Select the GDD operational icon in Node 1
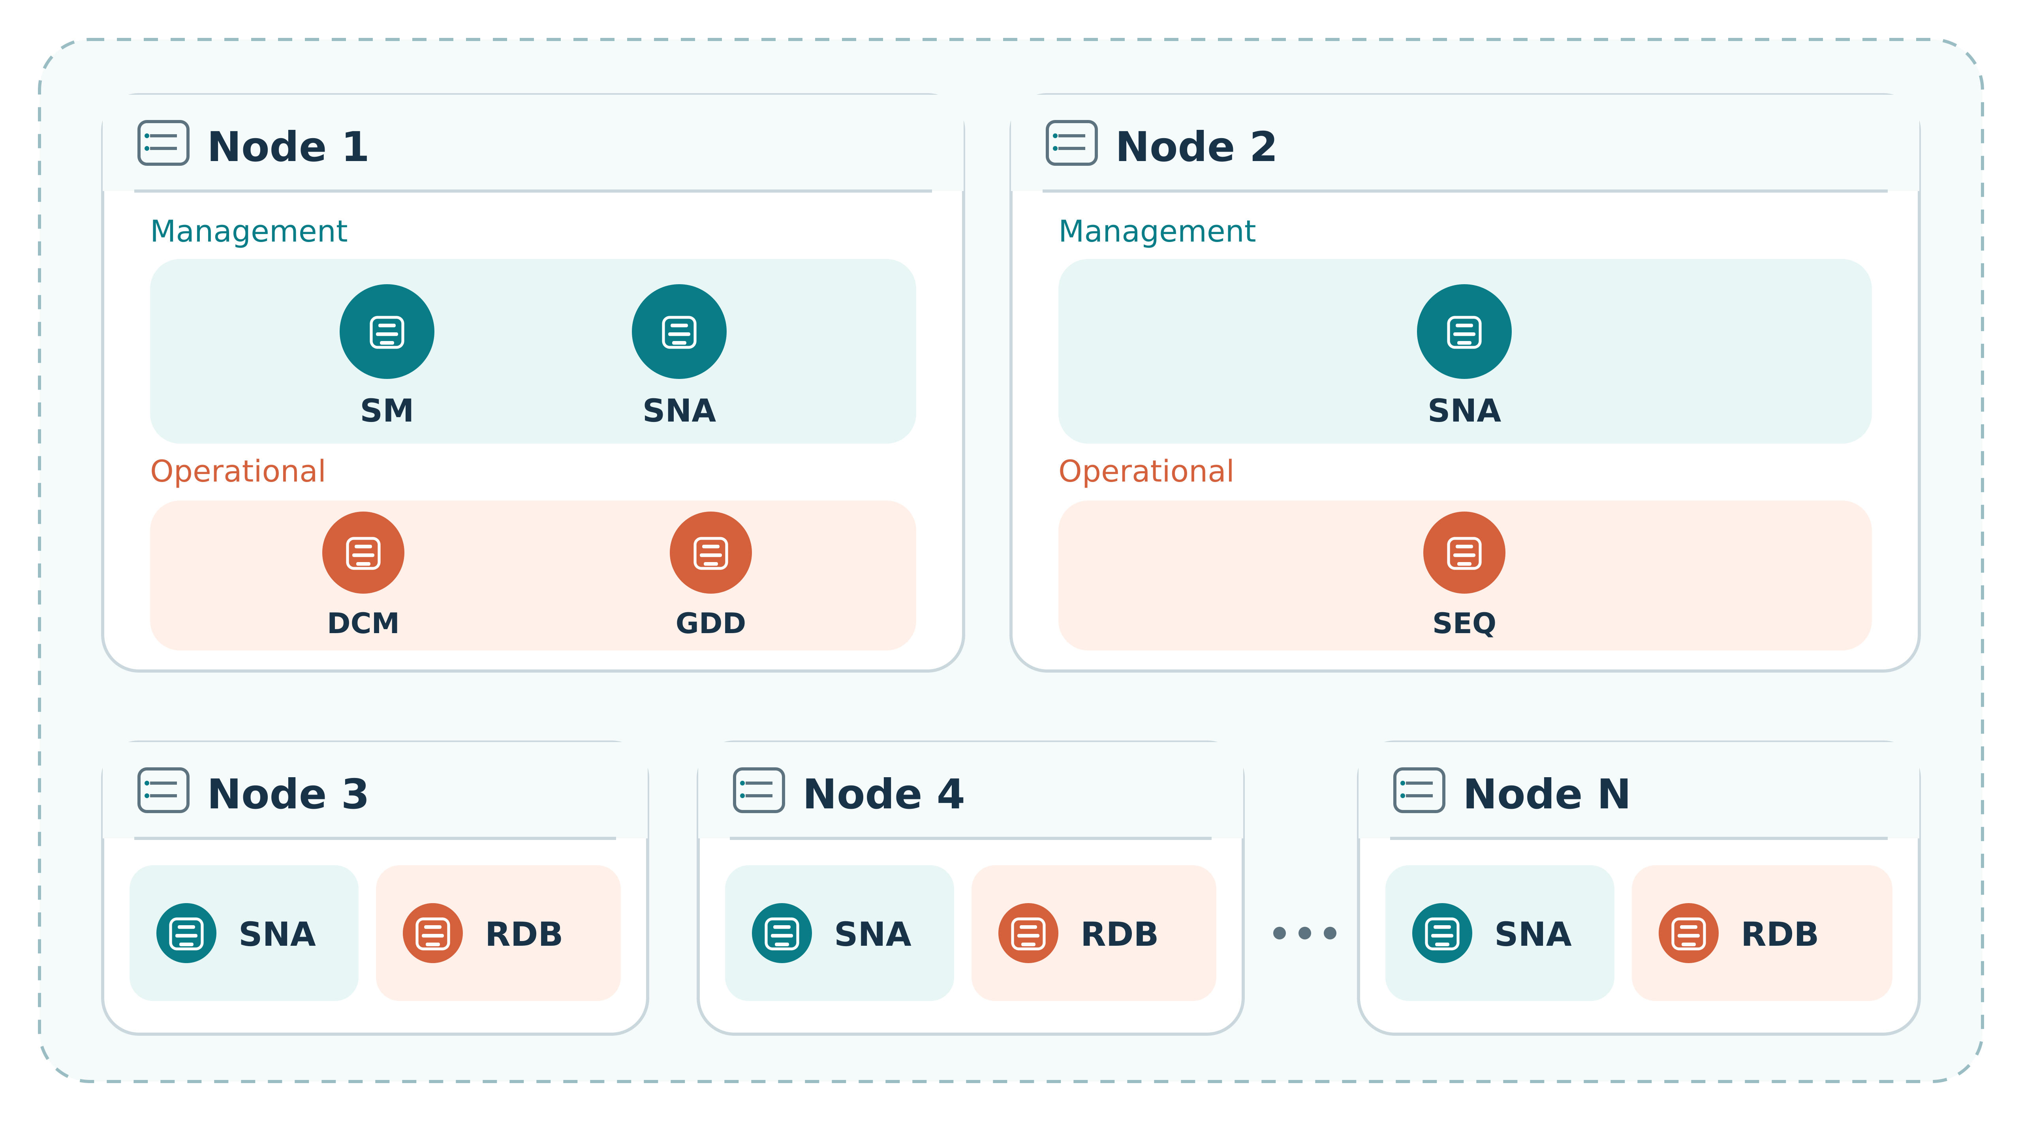The image size is (2022, 1121). pyautogui.click(x=710, y=552)
